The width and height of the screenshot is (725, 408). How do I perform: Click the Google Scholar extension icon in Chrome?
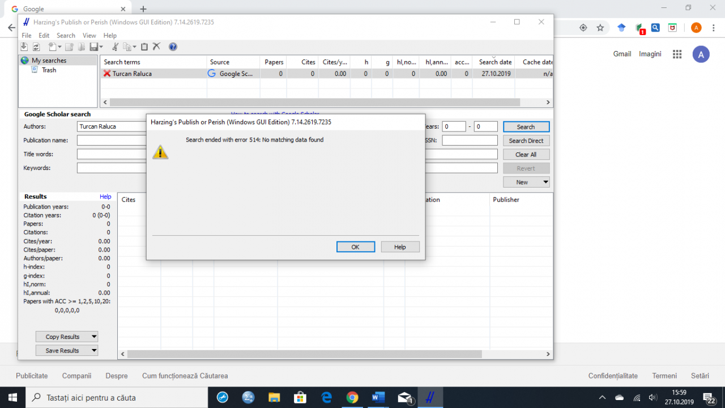(621, 28)
